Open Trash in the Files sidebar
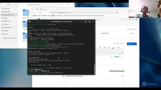 (x=9, y=34)
